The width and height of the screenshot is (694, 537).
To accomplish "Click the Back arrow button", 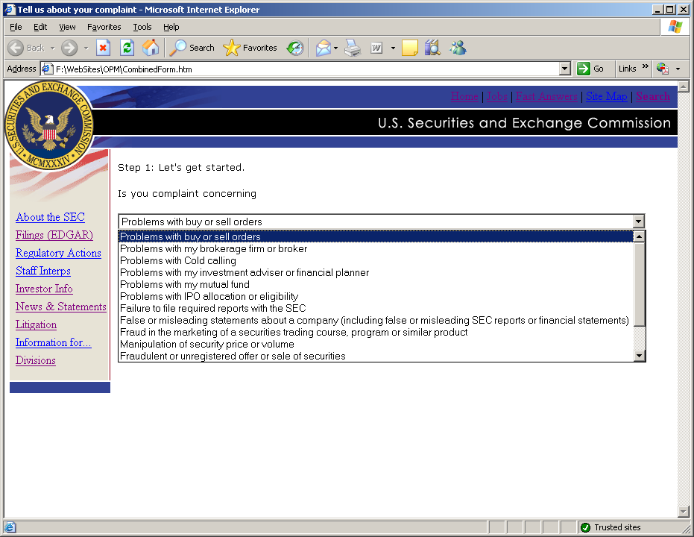I will pyautogui.click(x=16, y=48).
